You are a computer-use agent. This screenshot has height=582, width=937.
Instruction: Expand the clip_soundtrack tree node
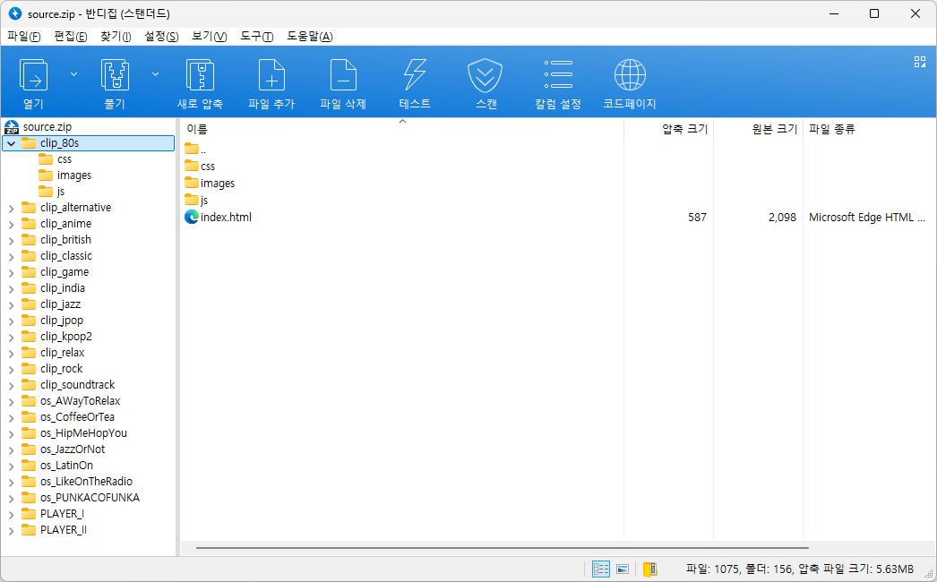pos(12,385)
